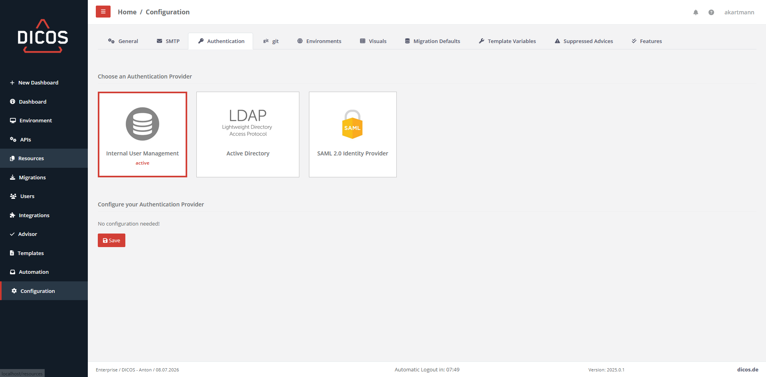Open the git configuration tab
This screenshot has height=377, width=766.
click(x=271, y=41)
